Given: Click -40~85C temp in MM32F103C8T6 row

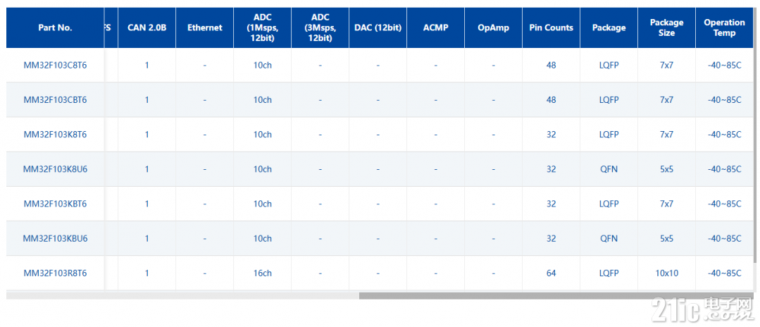Looking at the screenshot, I should click(724, 65).
